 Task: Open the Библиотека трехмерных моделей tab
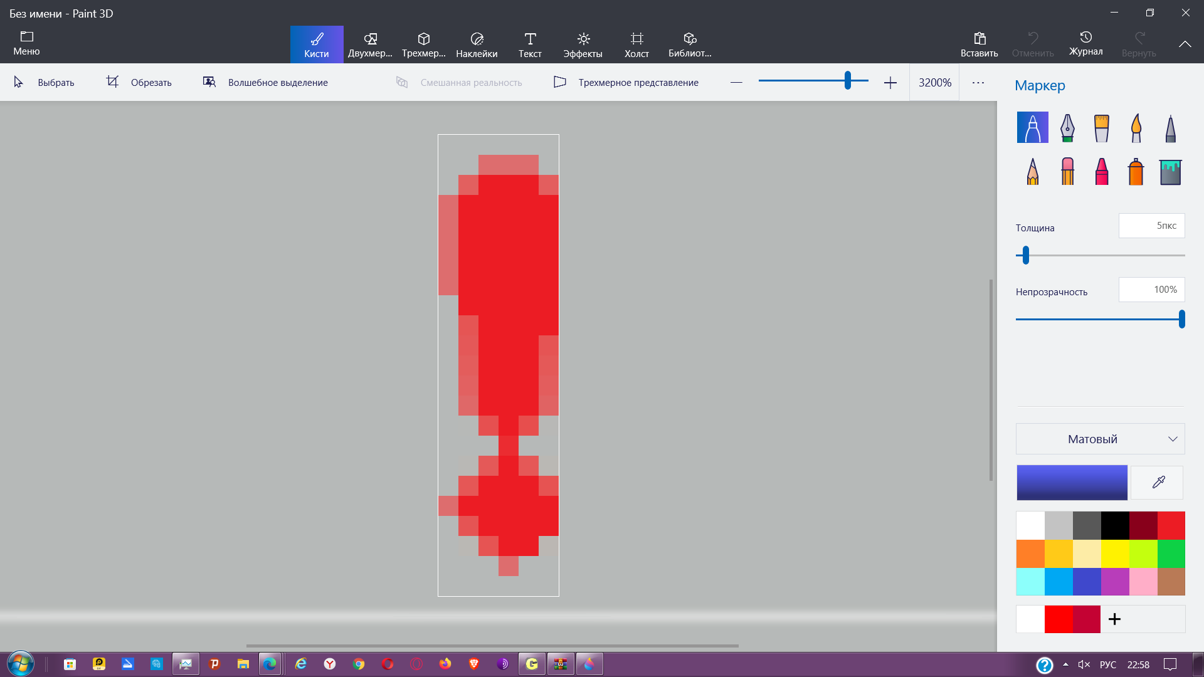pyautogui.click(x=690, y=45)
